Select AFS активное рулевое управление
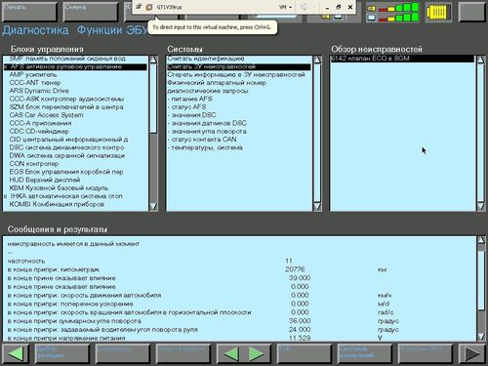Image resolution: width=488 pixels, height=366 pixels. coord(75,66)
